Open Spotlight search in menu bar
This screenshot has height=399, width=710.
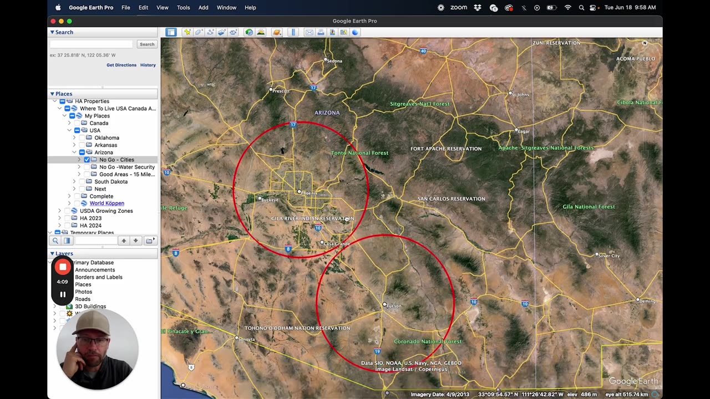(581, 8)
